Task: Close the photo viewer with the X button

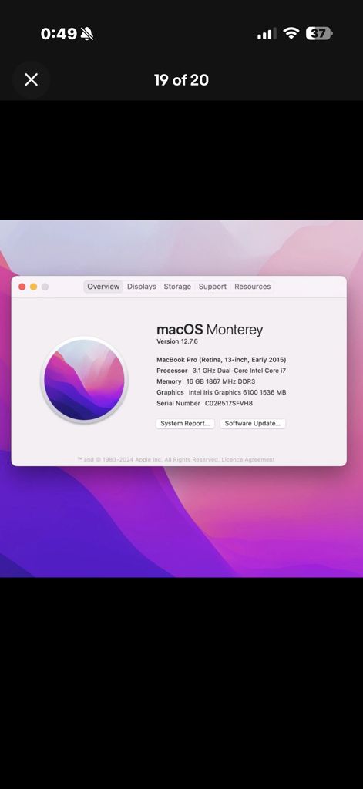Action: tap(32, 79)
